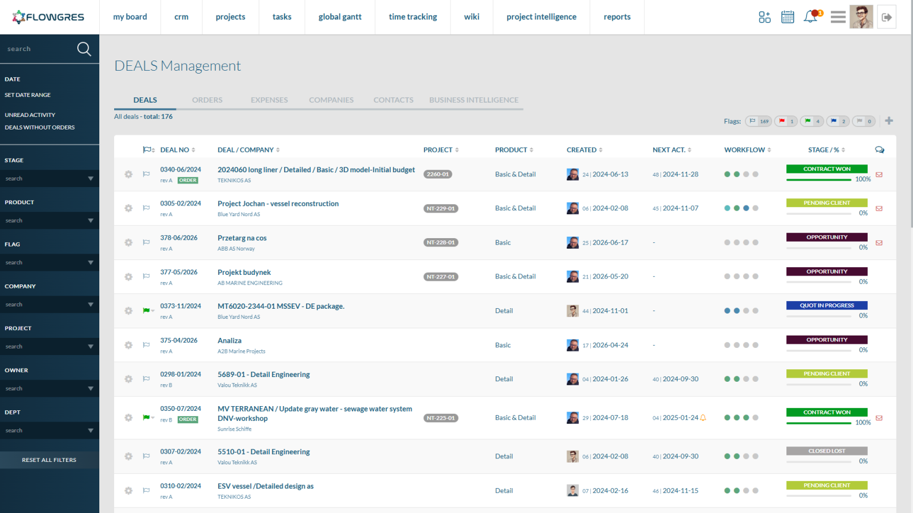
Task: Click the plus icon next to Flags
Action: [x=889, y=121]
